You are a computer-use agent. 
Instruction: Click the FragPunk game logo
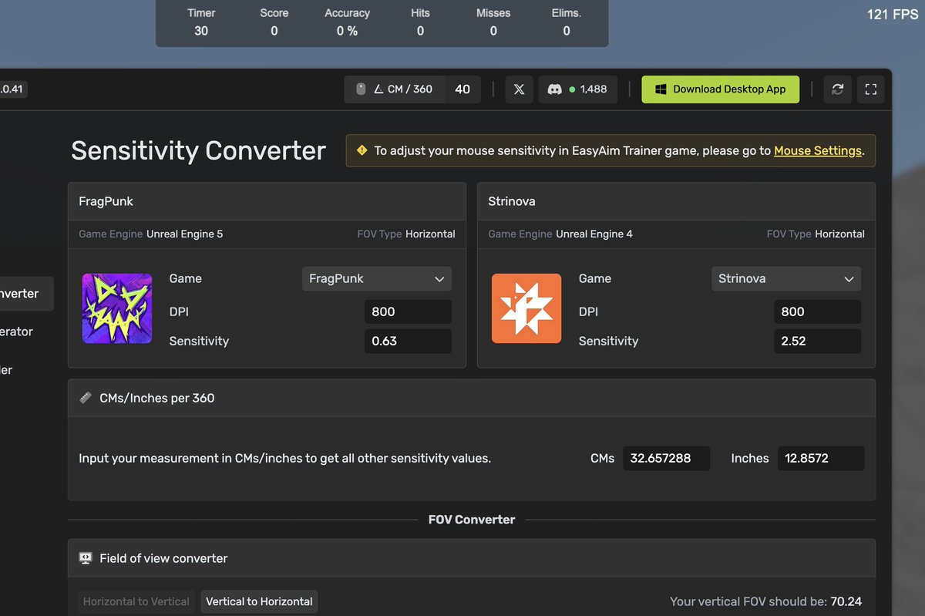[x=117, y=308]
